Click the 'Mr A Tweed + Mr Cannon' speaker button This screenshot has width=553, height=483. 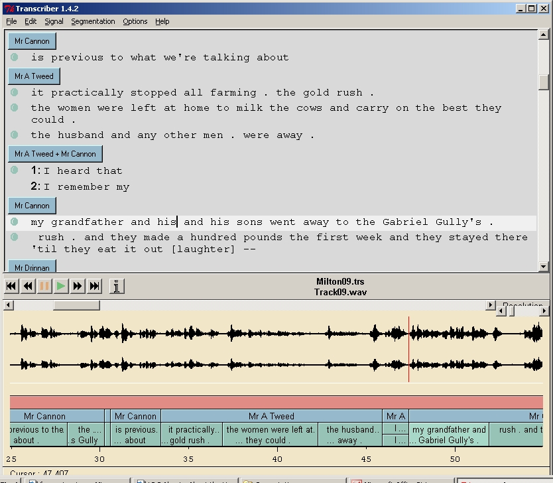click(55, 154)
